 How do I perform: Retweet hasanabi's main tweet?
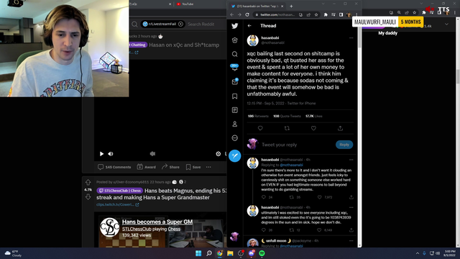(x=287, y=128)
